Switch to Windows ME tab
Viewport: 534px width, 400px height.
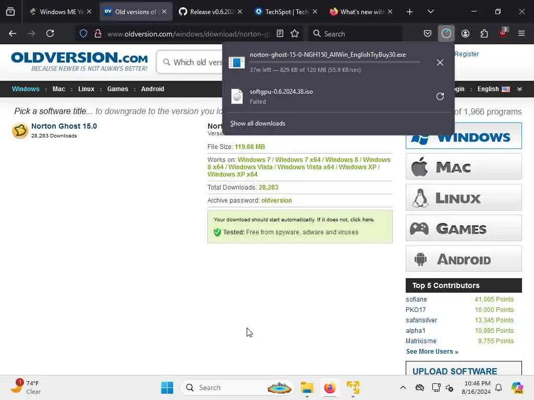[60, 12]
